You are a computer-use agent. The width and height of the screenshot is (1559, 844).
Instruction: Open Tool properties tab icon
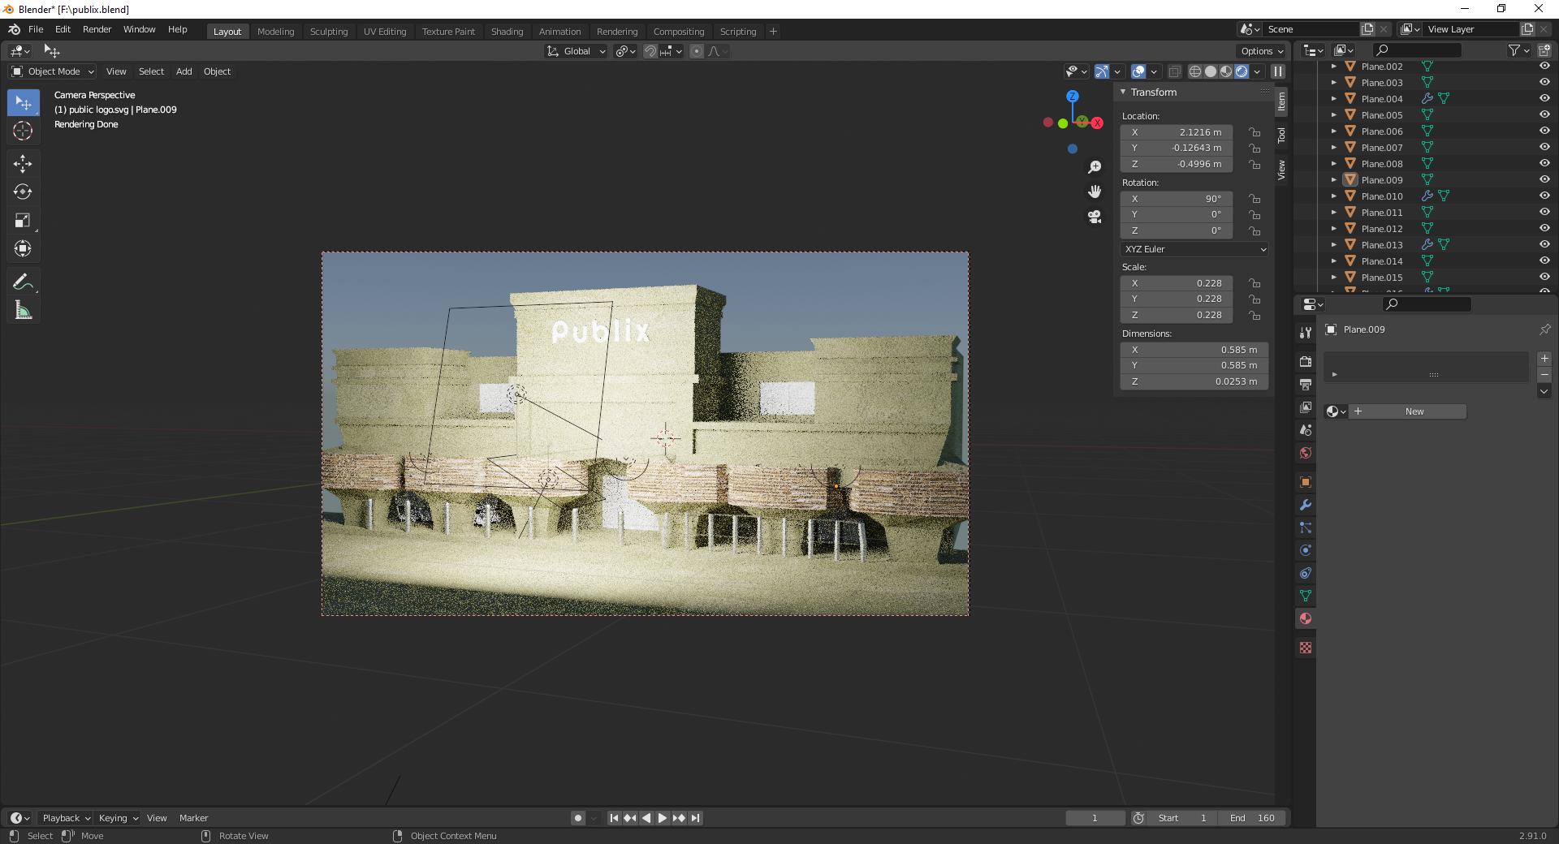coord(1306,333)
